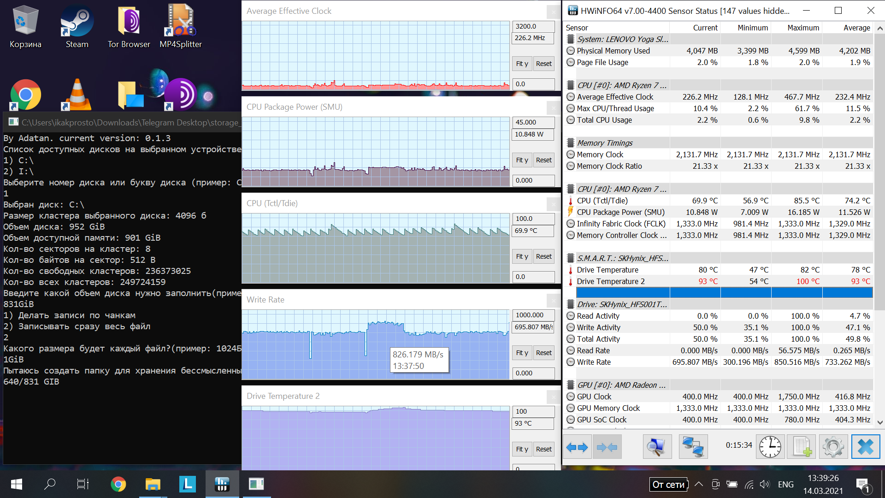Click Fit y on Write Rate graph
This screenshot has height=498, width=885.
click(522, 353)
